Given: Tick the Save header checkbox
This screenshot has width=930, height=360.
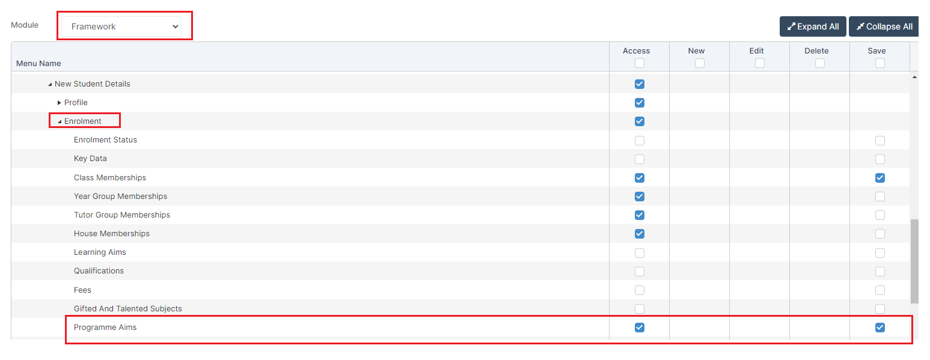Looking at the screenshot, I should point(880,63).
